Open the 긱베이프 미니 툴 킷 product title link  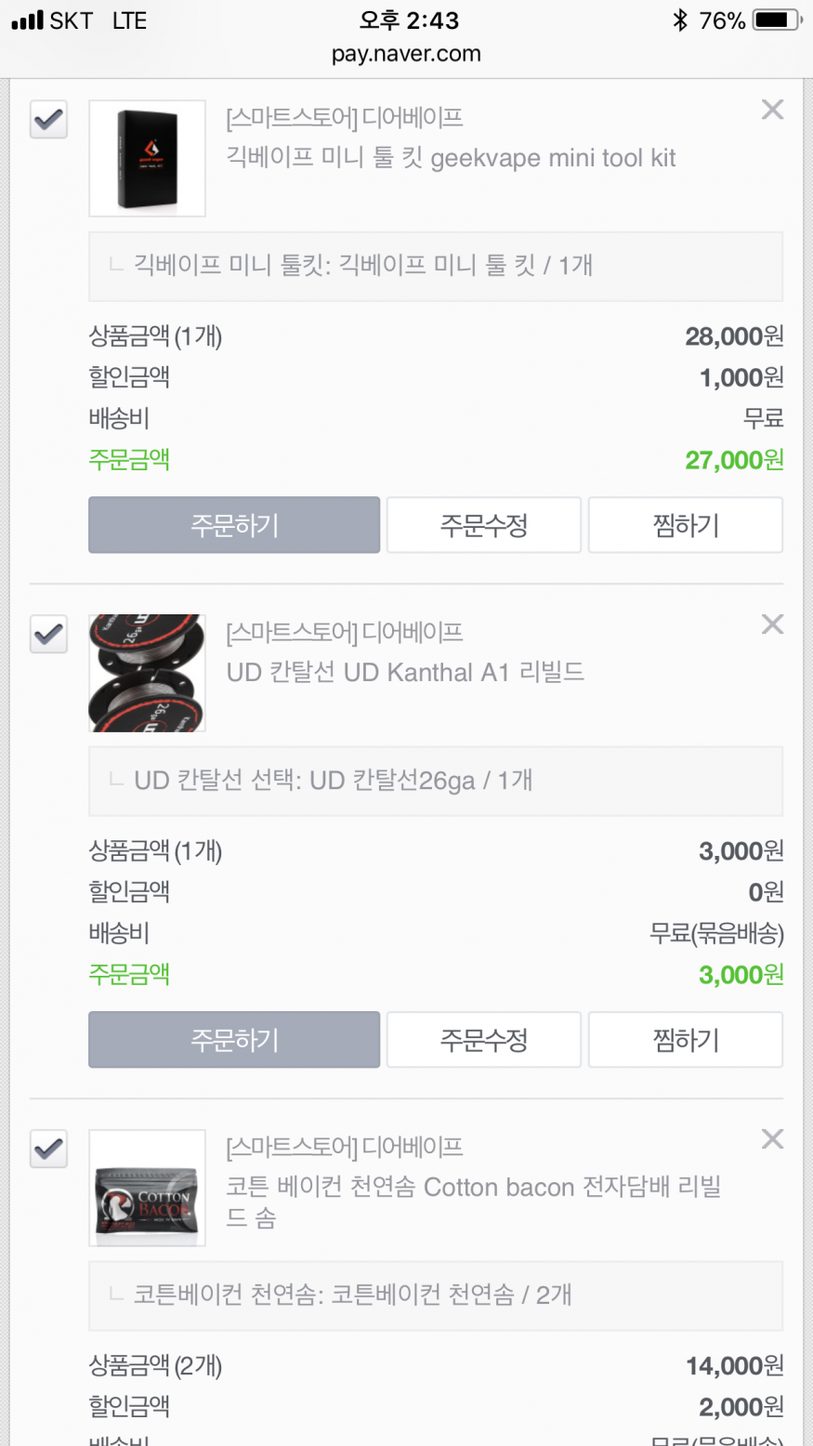point(451,158)
